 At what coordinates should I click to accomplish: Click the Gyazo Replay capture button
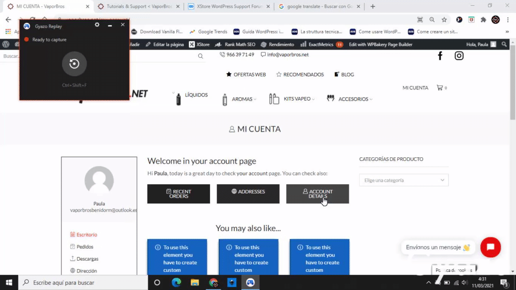click(74, 63)
